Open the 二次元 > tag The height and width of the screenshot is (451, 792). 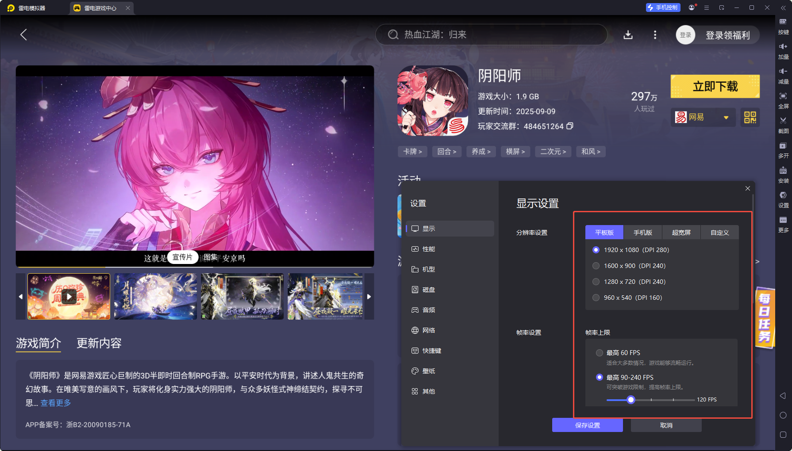point(553,152)
